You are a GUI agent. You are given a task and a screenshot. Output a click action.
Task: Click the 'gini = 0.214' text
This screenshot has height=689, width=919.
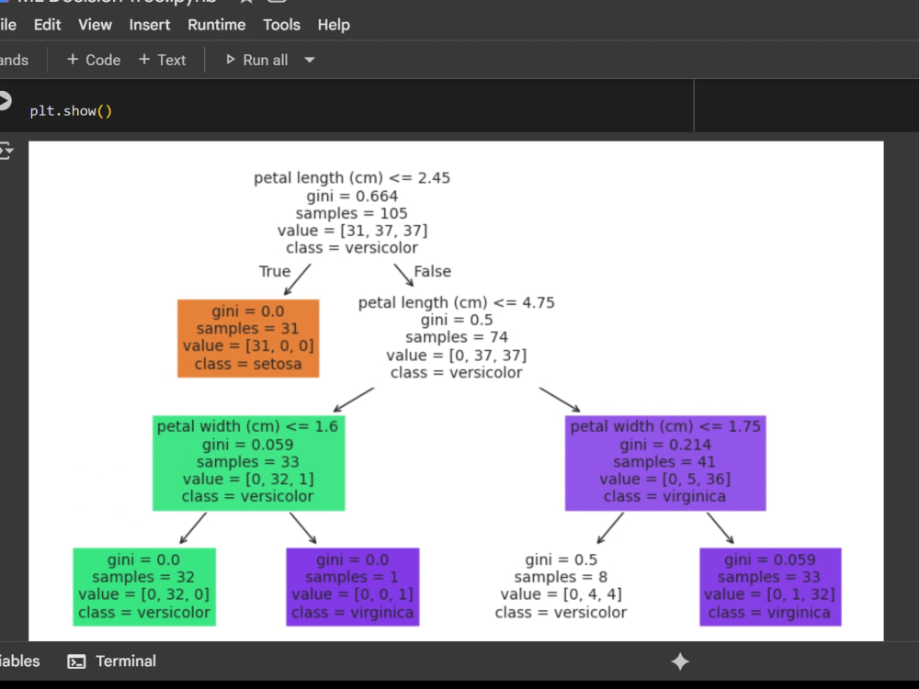tap(665, 445)
